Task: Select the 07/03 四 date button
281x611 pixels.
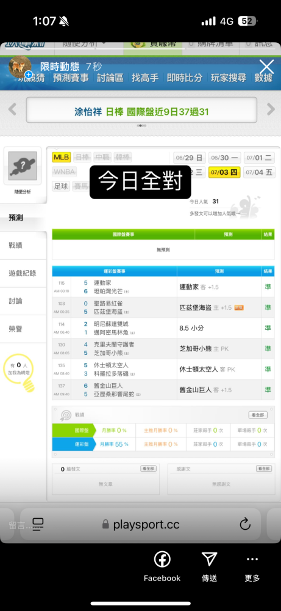Action: [x=225, y=172]
